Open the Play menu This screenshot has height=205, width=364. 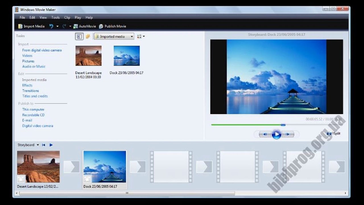78,17
